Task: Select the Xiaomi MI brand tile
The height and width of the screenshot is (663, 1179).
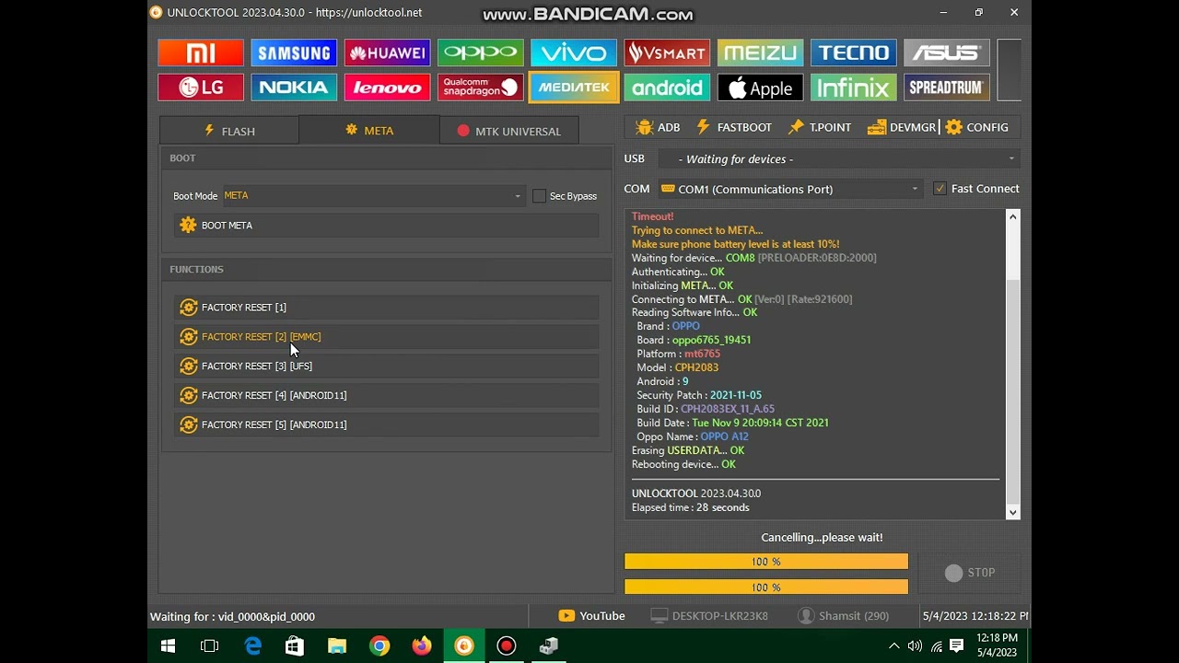Action: click(201, 52)
